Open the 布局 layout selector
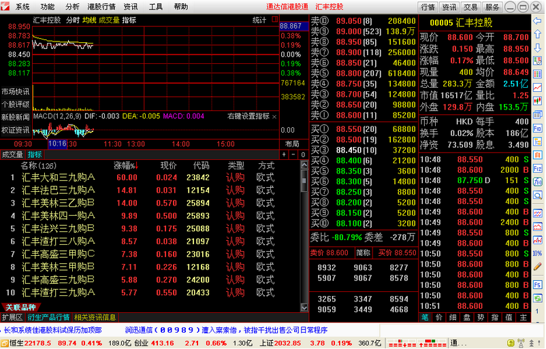 292,144
